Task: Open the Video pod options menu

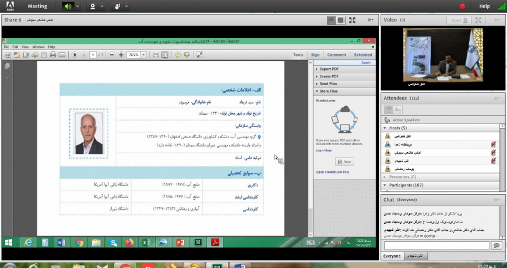Action: (x=497, y=20)
